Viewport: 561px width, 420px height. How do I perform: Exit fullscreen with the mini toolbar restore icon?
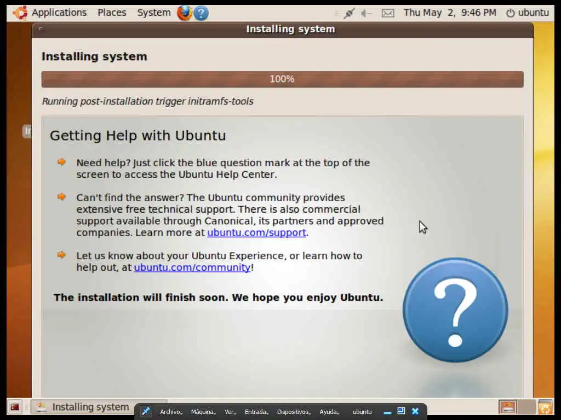(x=401, y=411)
